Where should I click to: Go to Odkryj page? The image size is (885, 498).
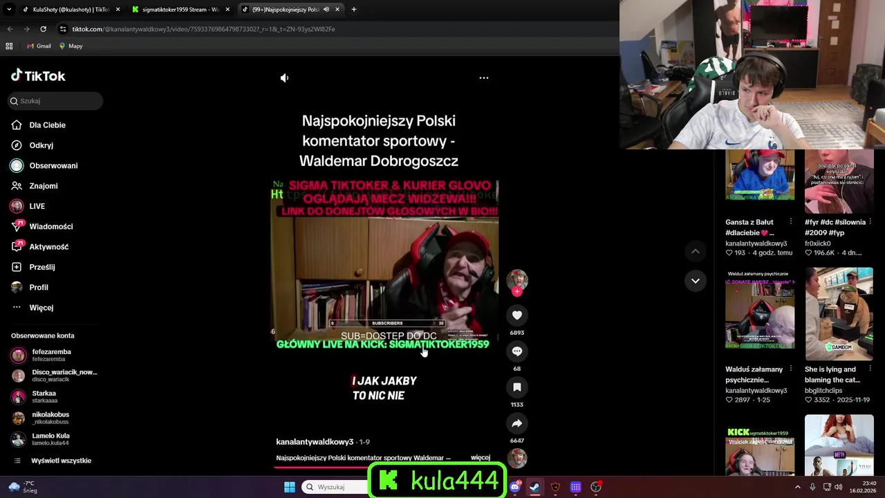[x=41, y=145]
